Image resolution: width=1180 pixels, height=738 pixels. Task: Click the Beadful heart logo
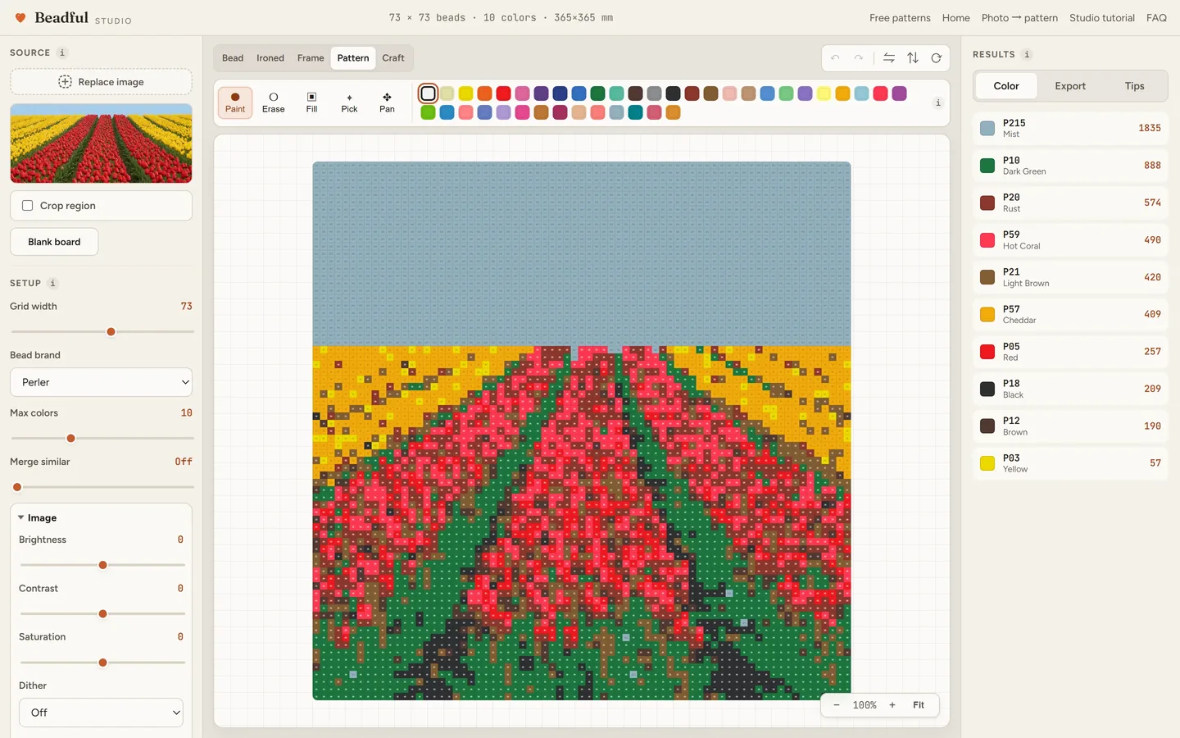pos(20,17)
